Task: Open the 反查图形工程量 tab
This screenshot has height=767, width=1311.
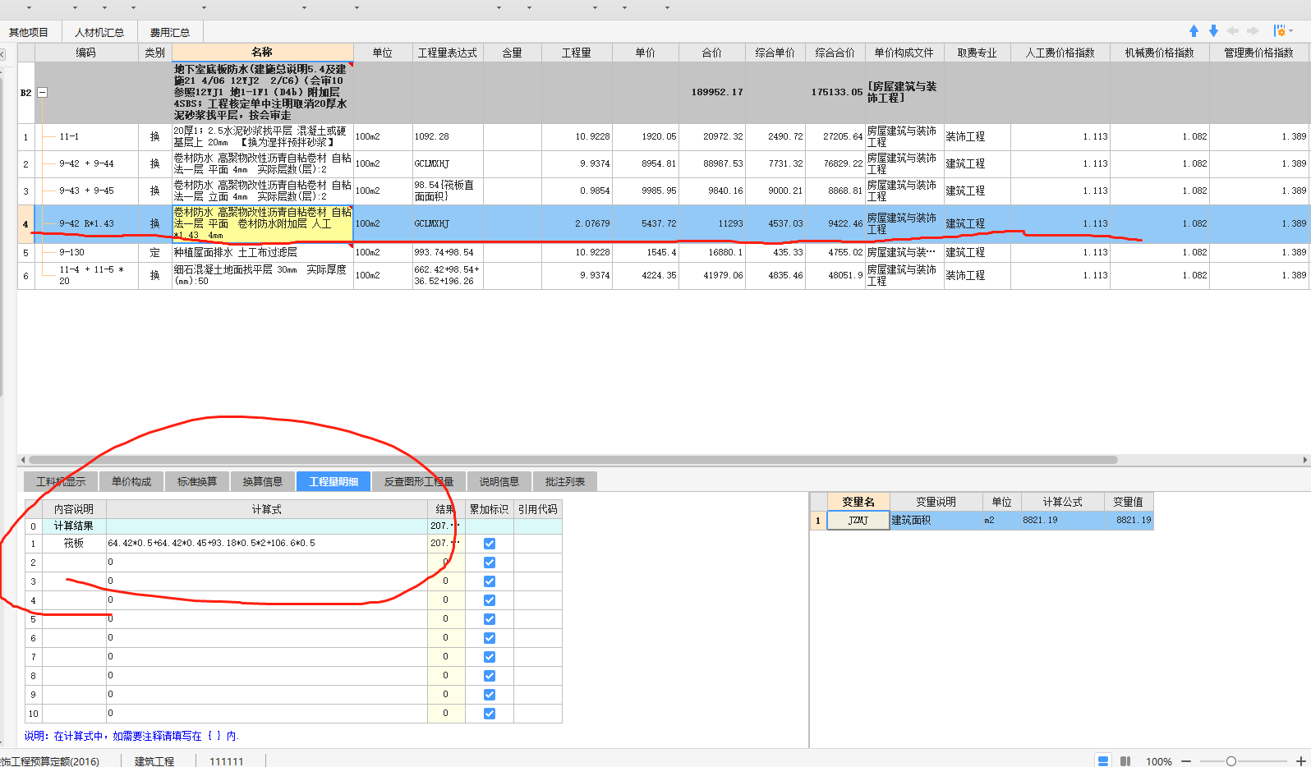Action: pos(419,481)
